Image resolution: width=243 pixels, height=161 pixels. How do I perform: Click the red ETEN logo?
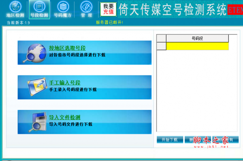pyautogui.click(x=235, y=10)
